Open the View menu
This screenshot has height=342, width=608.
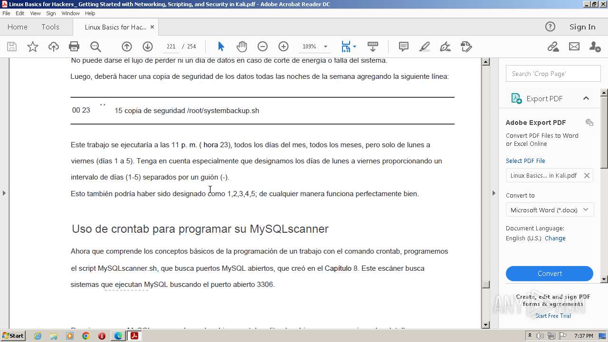pos(35,13)
